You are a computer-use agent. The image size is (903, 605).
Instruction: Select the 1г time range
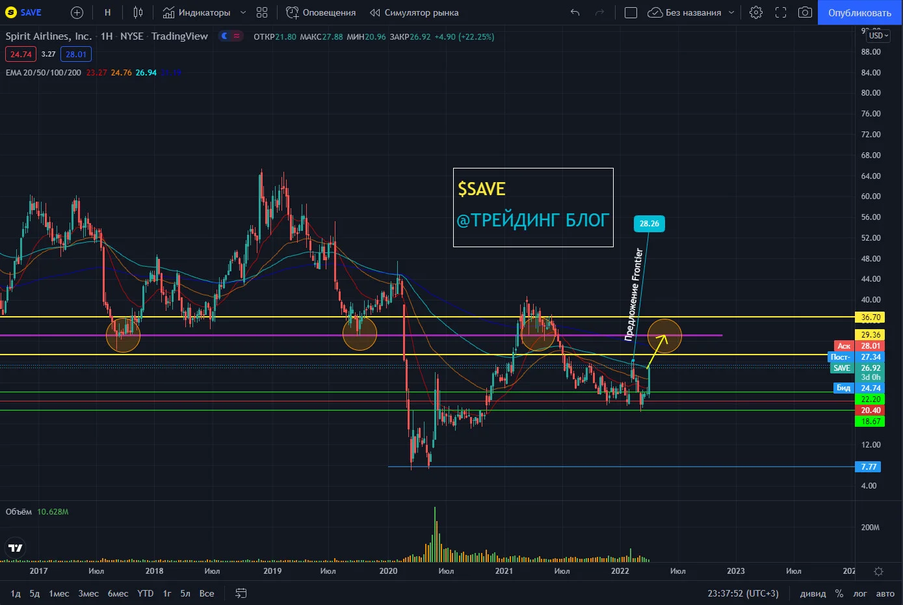click(167, 593)
